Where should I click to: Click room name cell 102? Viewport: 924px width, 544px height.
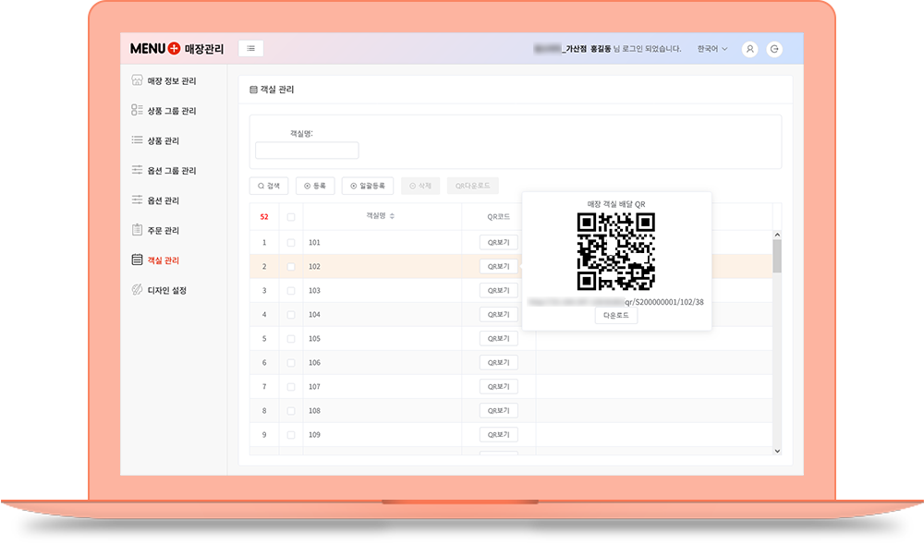click(x=382, y=267)
